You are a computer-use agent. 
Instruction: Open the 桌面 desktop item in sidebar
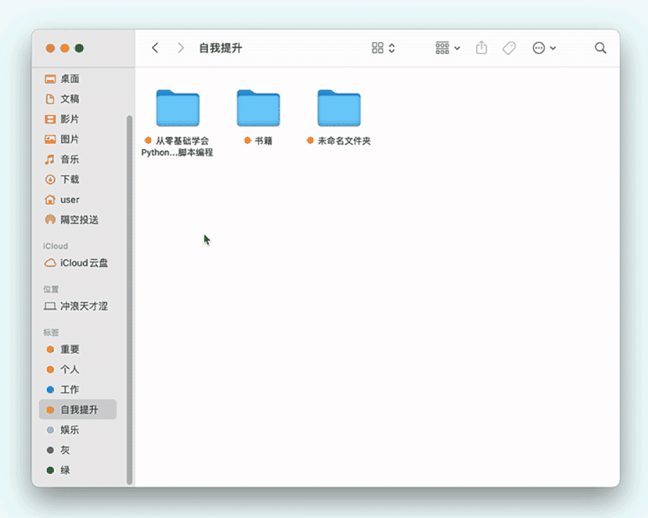click(68, 79)
